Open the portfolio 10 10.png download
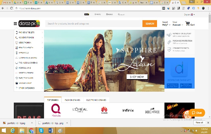211x134 pixels. (x=16, y=123)
